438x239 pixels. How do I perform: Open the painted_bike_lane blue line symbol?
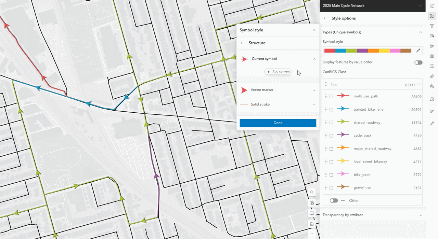pos(343,109)
